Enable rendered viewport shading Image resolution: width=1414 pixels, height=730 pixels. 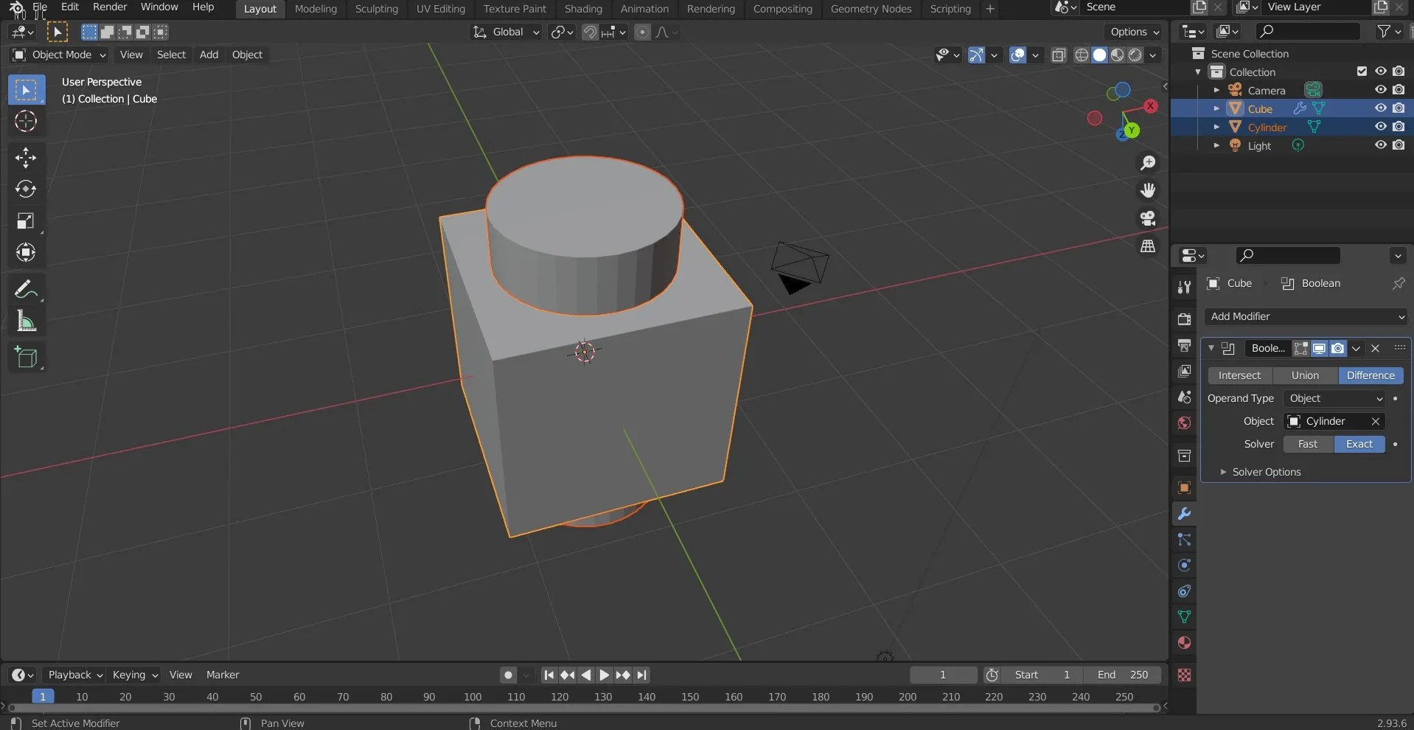coord(1135,55)
